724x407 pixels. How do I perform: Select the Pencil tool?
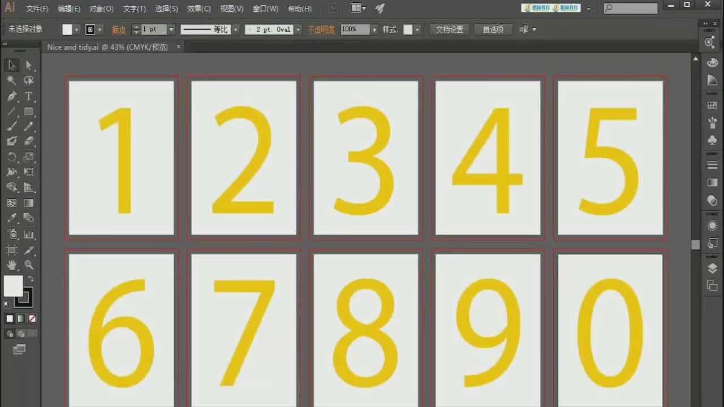pyautogui.click(x=29, y=126)
